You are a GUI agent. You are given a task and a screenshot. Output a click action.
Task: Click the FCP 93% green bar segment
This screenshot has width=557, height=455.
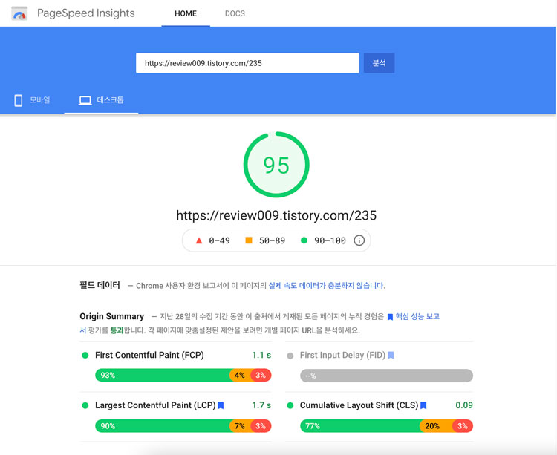[163, 375]
